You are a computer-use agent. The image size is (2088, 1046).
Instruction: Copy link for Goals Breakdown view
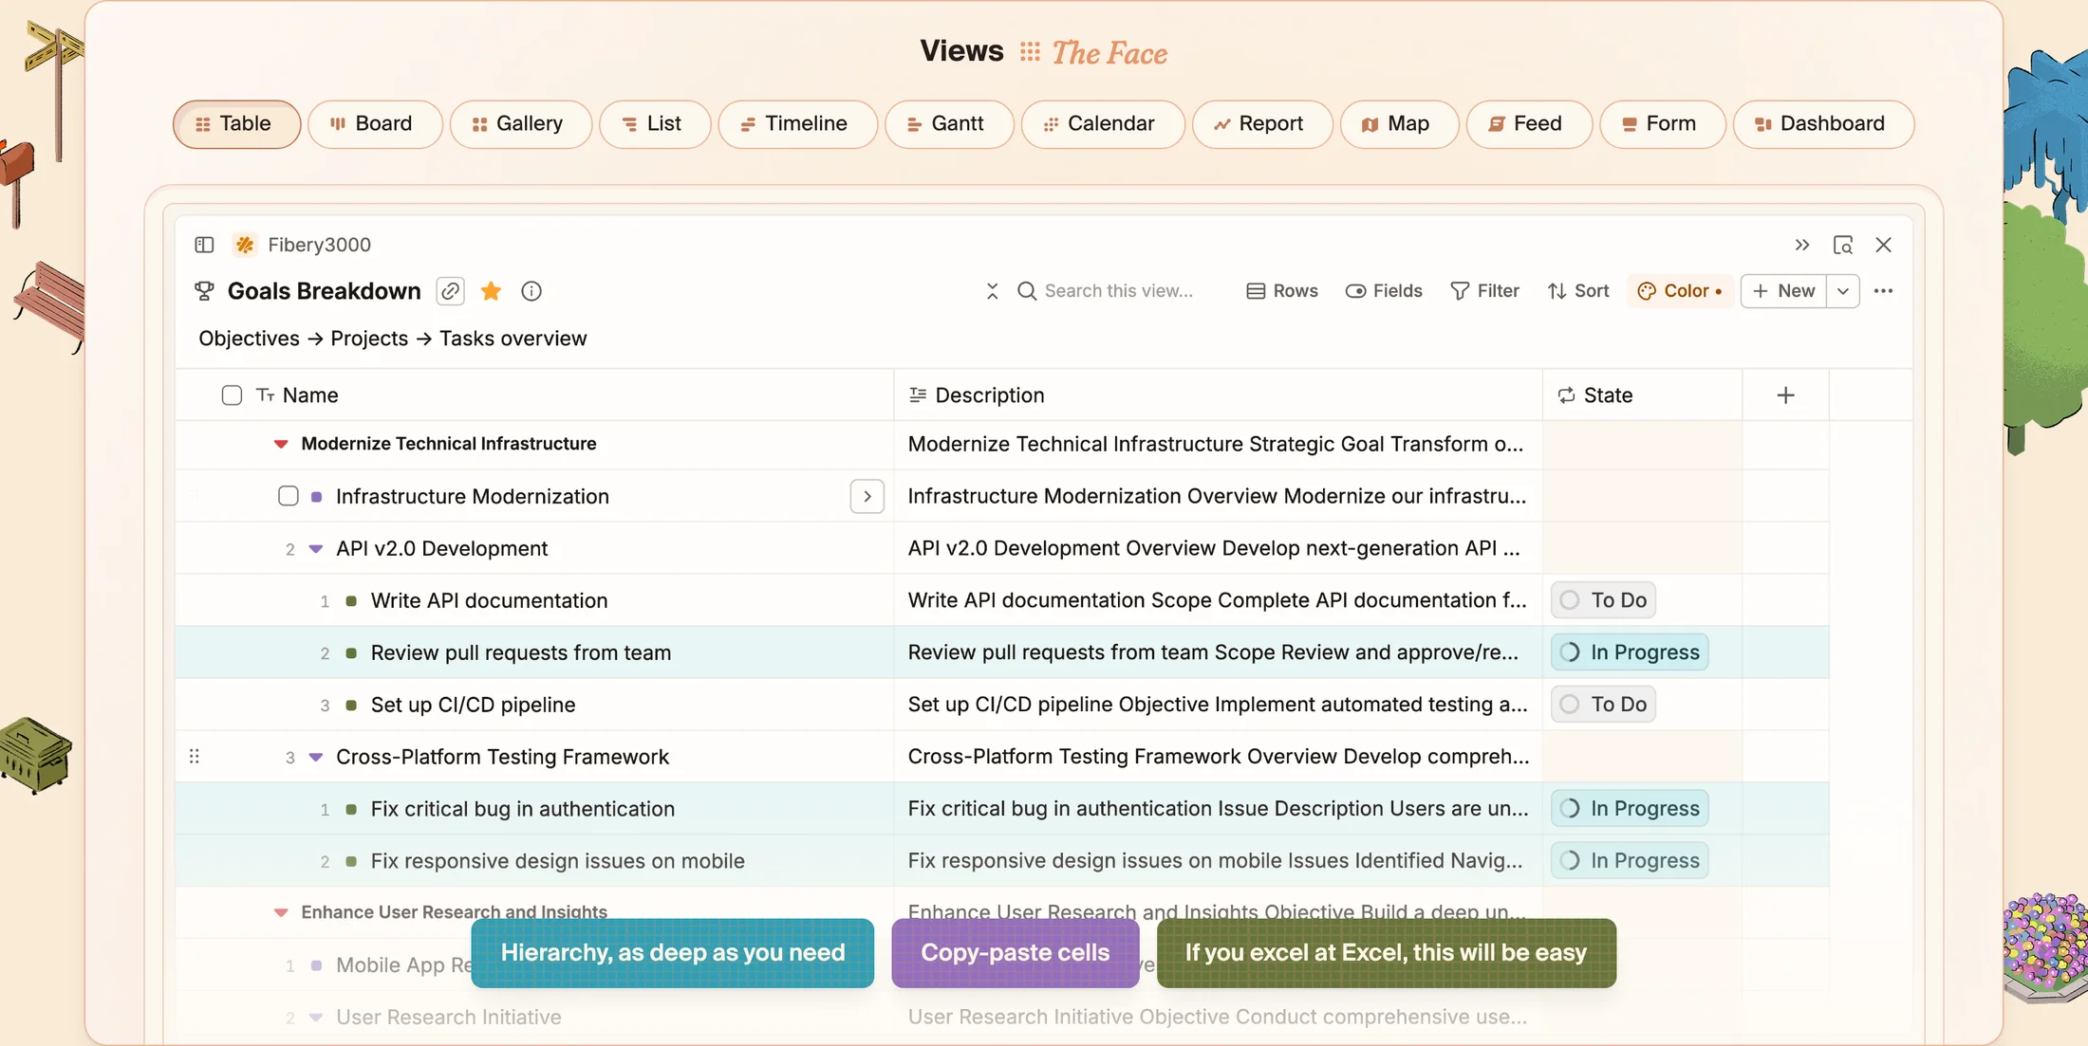pos(450,291)
